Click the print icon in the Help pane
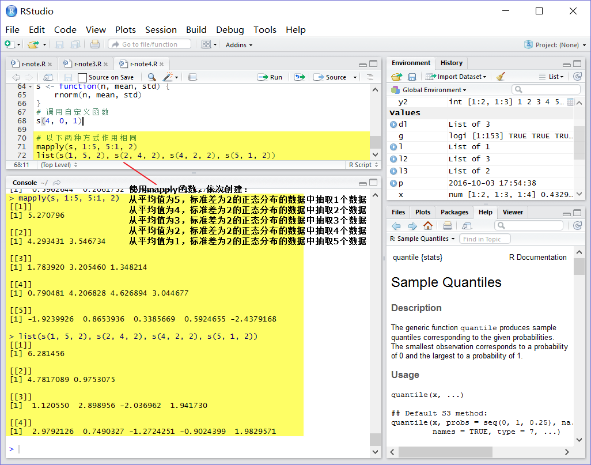The width and height of the screenshot is (591, 465). 448,225
